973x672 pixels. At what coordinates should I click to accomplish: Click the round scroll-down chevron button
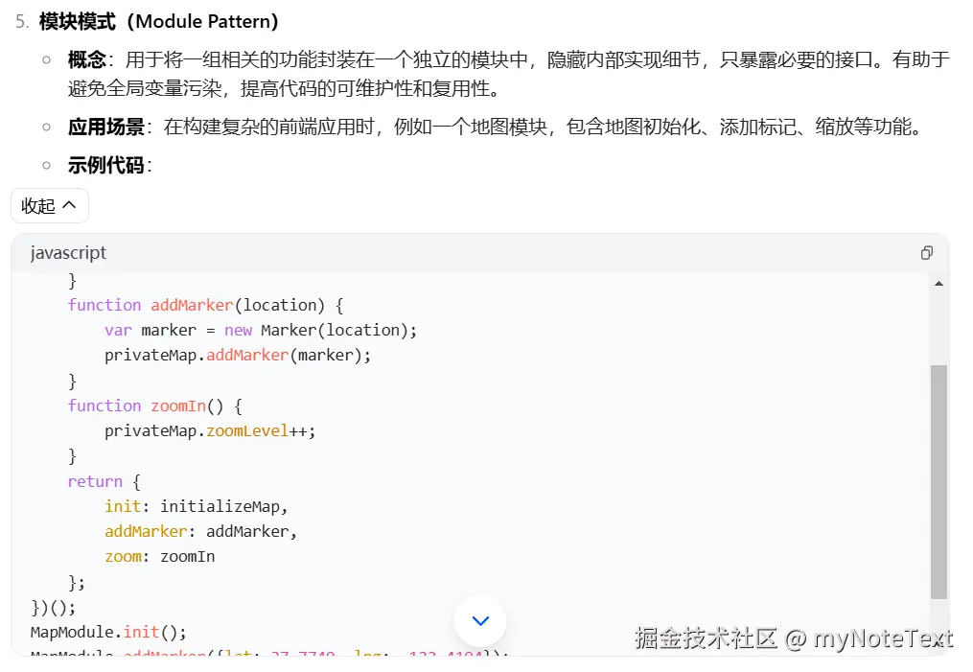pyautogui.click(x=480, y=620)
